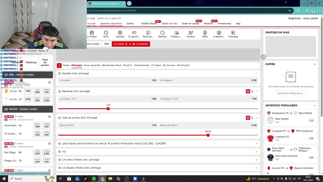The width and height of the screenshot is (323, 182).
Task: Favorite the Hándicap (incl. prórroga) market
Action: tap(60, 91)
